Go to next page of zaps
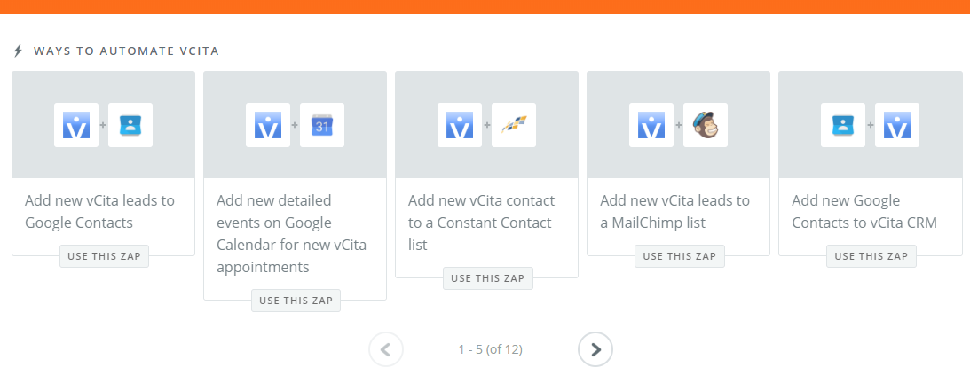 click(x=595, y=349)
